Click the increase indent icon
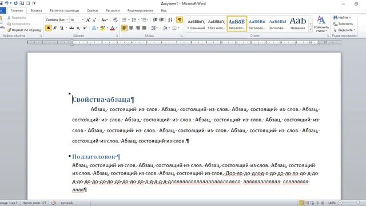The image size is (366, 206). [161, 20]
